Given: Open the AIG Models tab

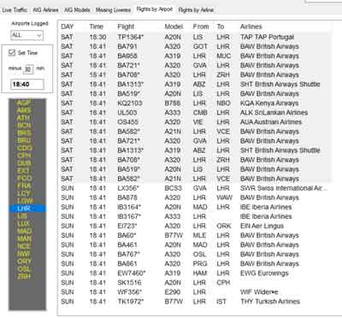Looking at the screenshot, I should pyautogui.click(x=77, y=10).
